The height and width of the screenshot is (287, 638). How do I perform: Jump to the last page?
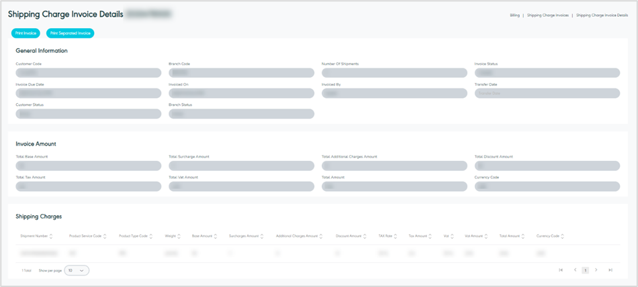point(610,270)
